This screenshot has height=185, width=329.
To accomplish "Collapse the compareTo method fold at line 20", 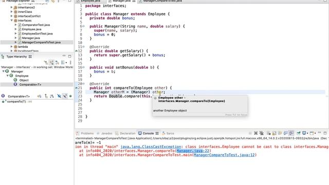I will pos(83,84).
